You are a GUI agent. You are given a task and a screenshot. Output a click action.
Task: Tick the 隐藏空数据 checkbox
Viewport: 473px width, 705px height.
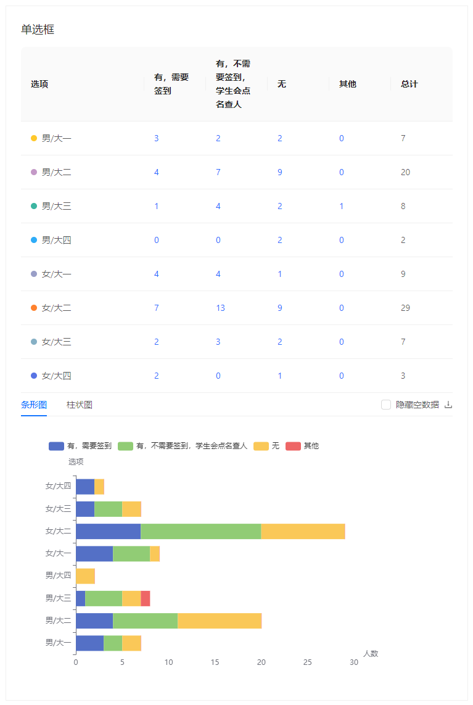(x=386, y=405)
